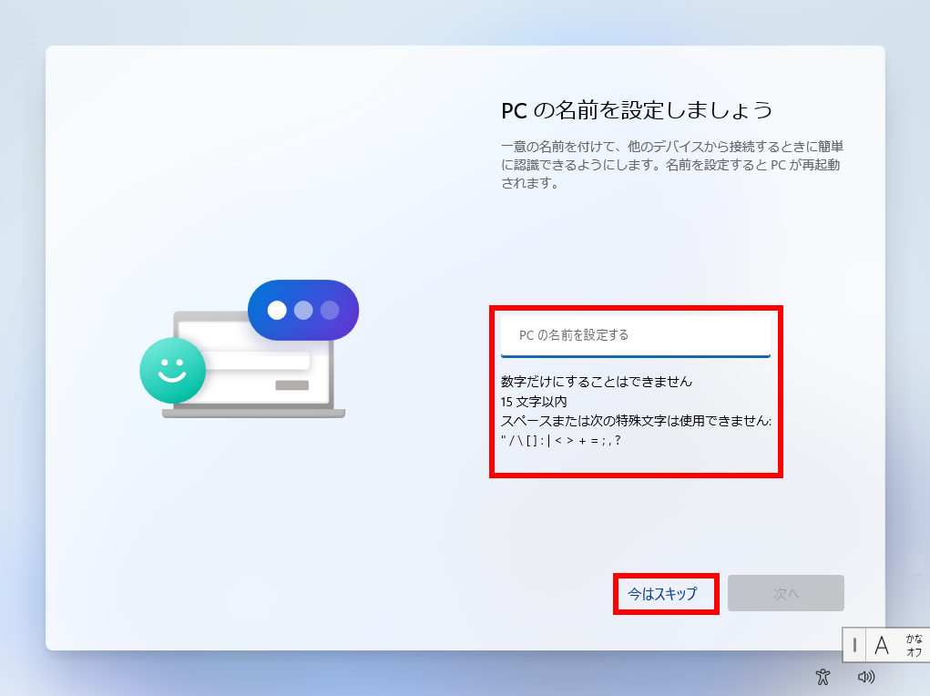The width and height of the screenshot is (930, 696).
Task: Click the greyed-out 次へ button
Action: [x=785, y=593]
